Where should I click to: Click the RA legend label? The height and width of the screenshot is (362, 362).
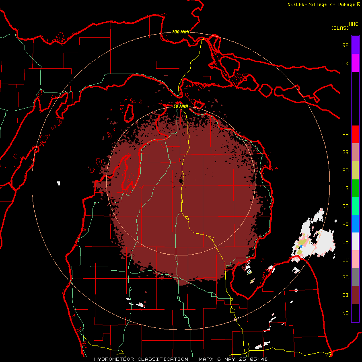point(345,206)
